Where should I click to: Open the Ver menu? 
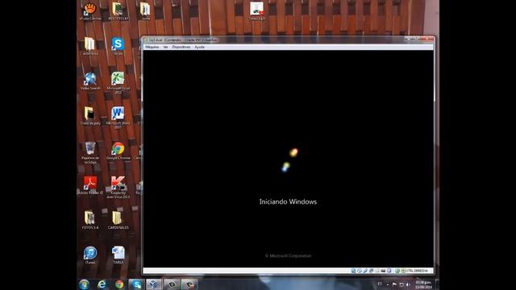(x=165, y=47)
